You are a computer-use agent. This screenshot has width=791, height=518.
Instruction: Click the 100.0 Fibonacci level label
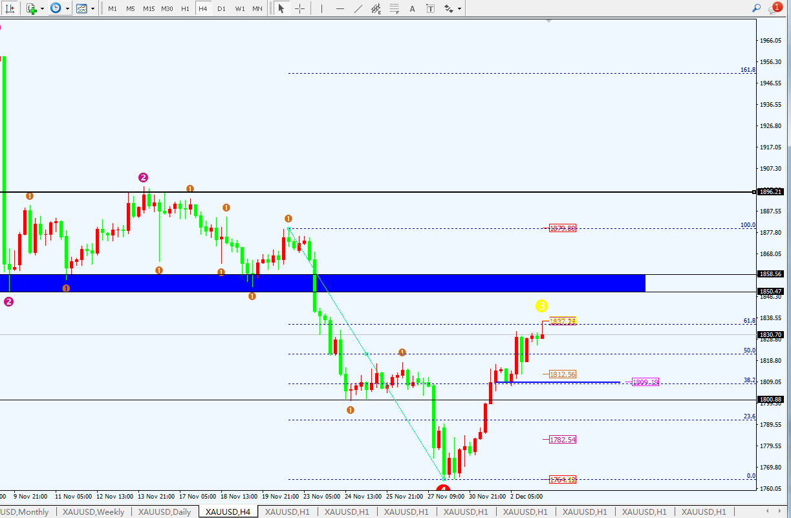click(748, 225)
